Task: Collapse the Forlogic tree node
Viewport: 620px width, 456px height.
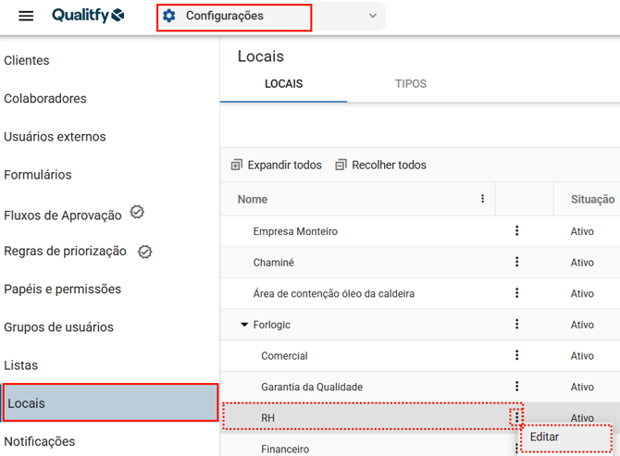Action: point(244,325)
